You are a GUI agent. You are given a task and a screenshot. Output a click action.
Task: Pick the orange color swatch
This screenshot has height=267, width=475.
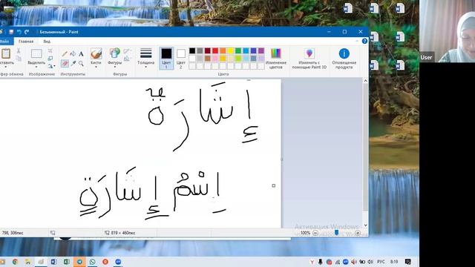[223, 50]
